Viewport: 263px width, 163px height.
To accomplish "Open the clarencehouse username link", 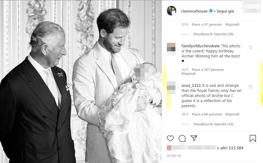I will (194, 11).
